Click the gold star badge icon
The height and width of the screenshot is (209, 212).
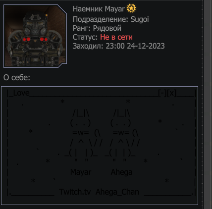pos(131,8)
